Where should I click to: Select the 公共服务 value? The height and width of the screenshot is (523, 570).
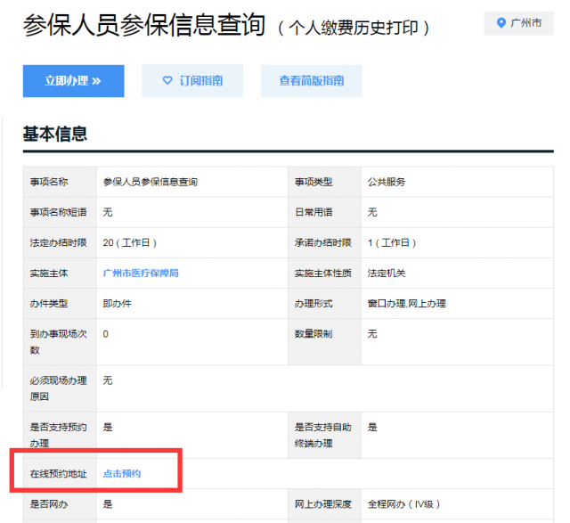tap(387, 182)
